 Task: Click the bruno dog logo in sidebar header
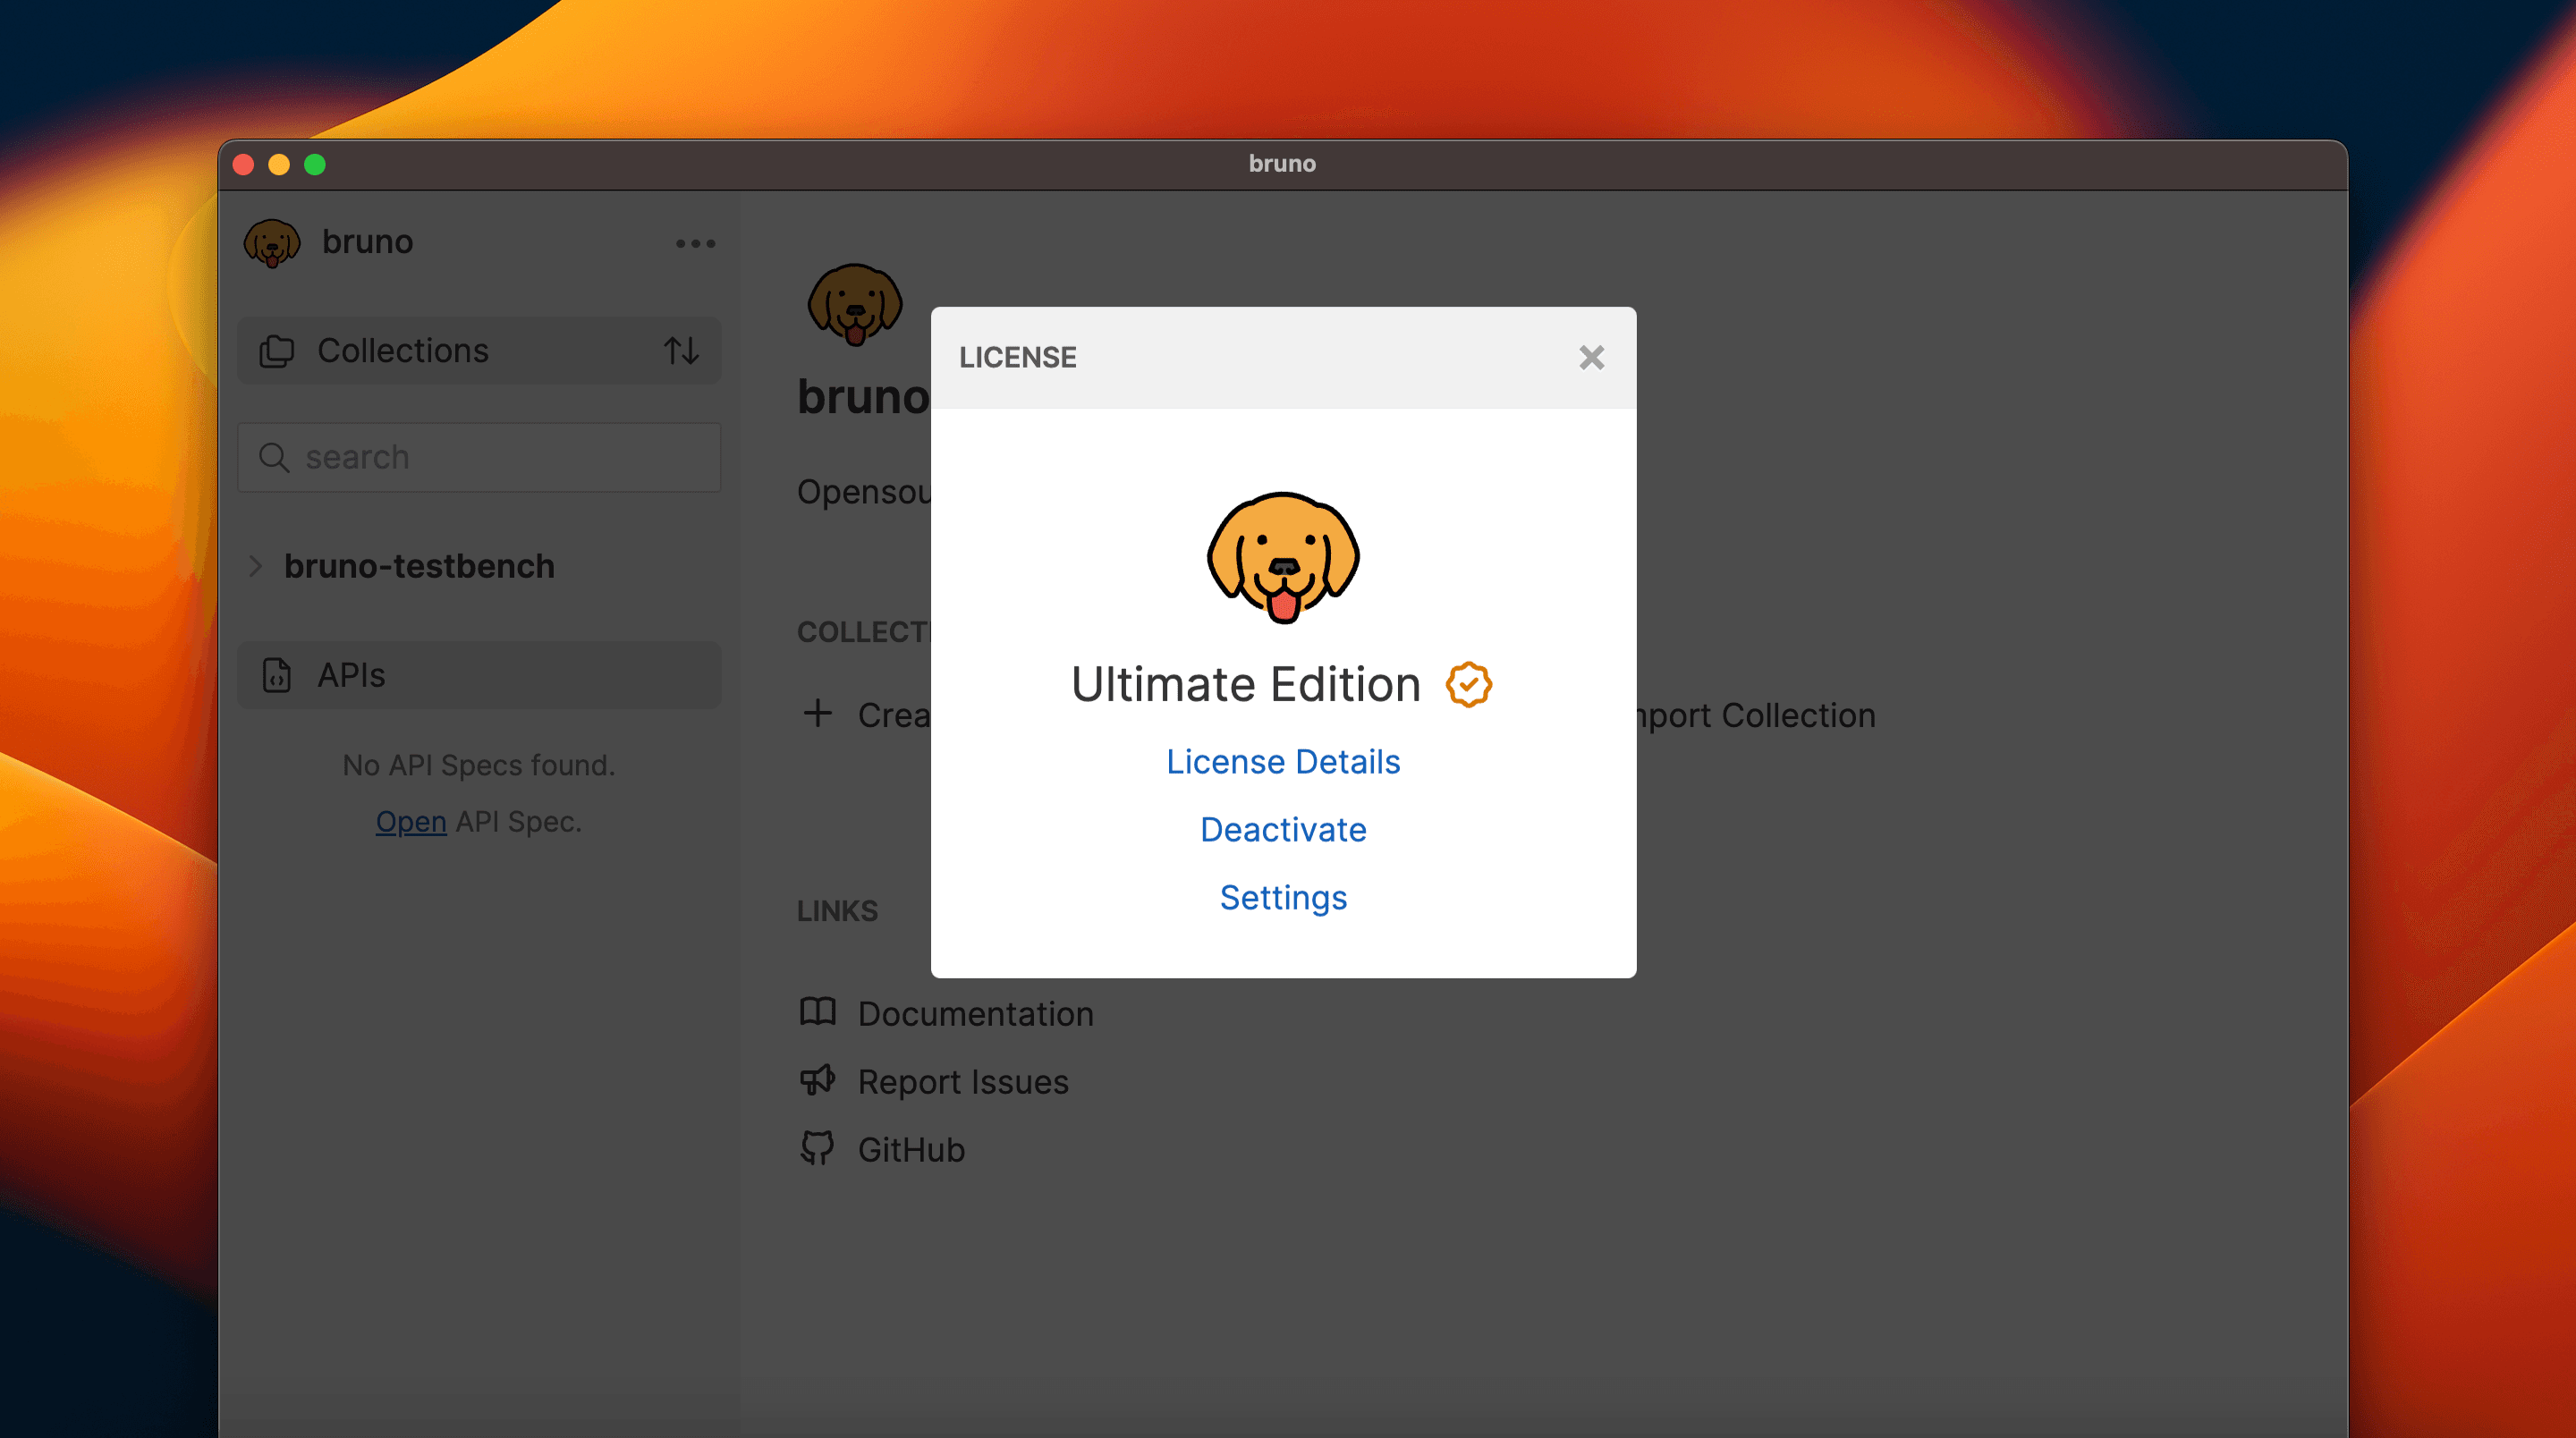tap(272, 243)
